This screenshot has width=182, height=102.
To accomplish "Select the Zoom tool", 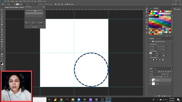I will [x=2, y=57].
